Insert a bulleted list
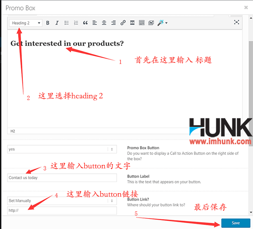The image size is (253, 229). point(67,23)
